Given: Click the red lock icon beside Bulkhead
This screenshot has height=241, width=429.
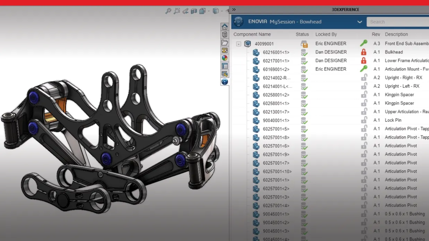Looking at the screenshot, I should [363, 52].
